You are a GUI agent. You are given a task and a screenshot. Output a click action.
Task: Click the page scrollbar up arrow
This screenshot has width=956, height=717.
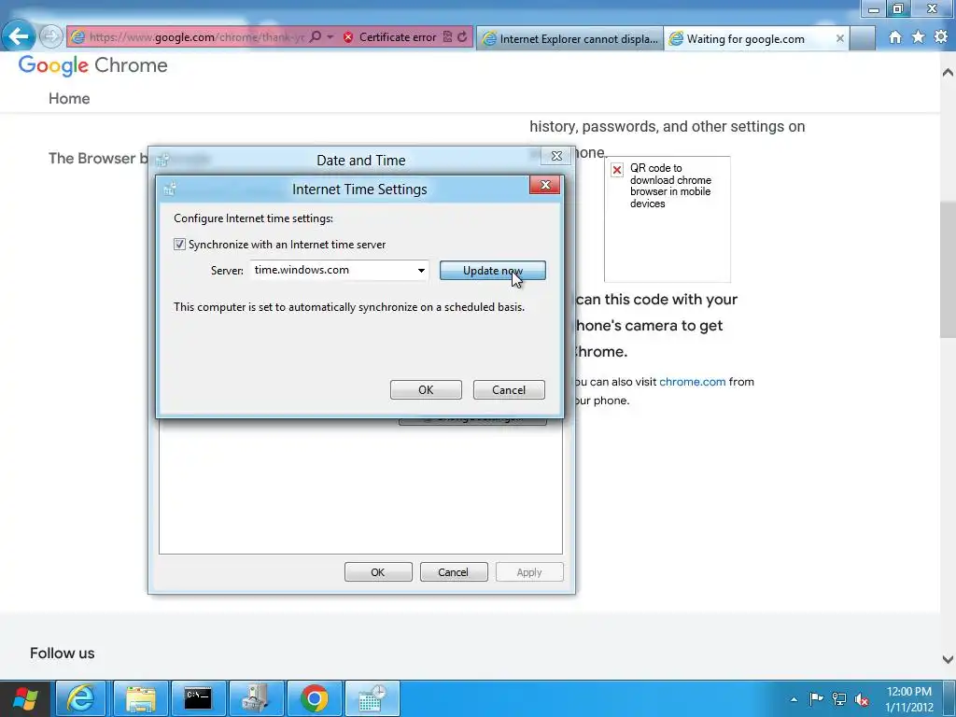click(948, 72)
